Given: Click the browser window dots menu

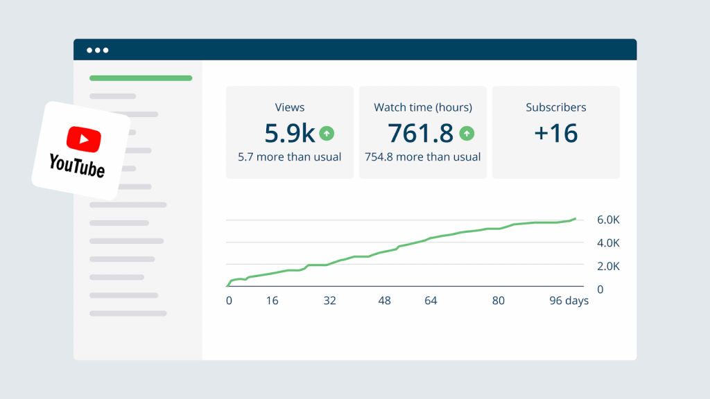Looking at the screenshot, I should pos(98,49).
